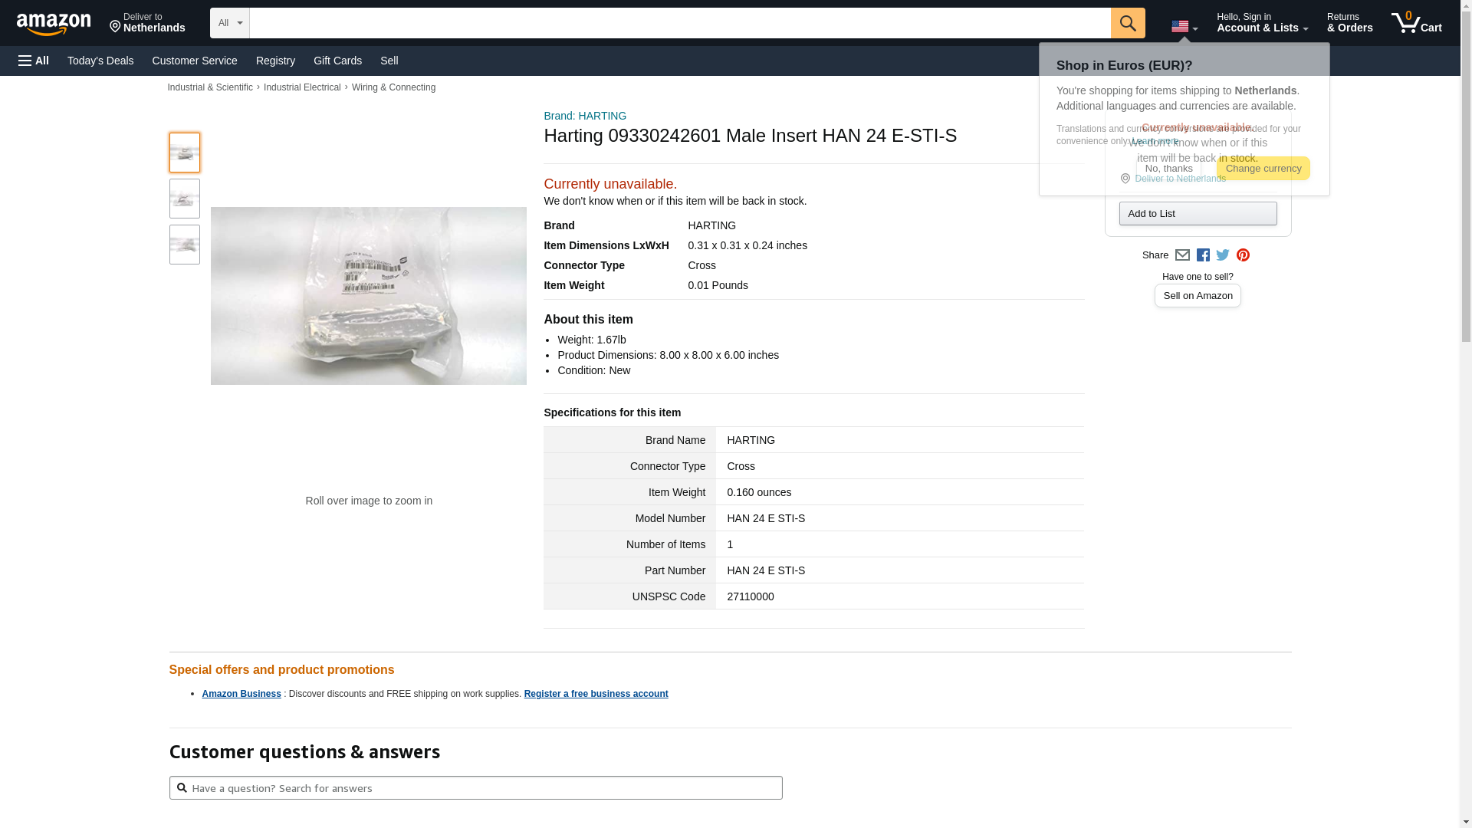The image size is (1472, 828).
Task: Share on Pinterest icon
Action: pyautogui.click(x=1243, y=255)
